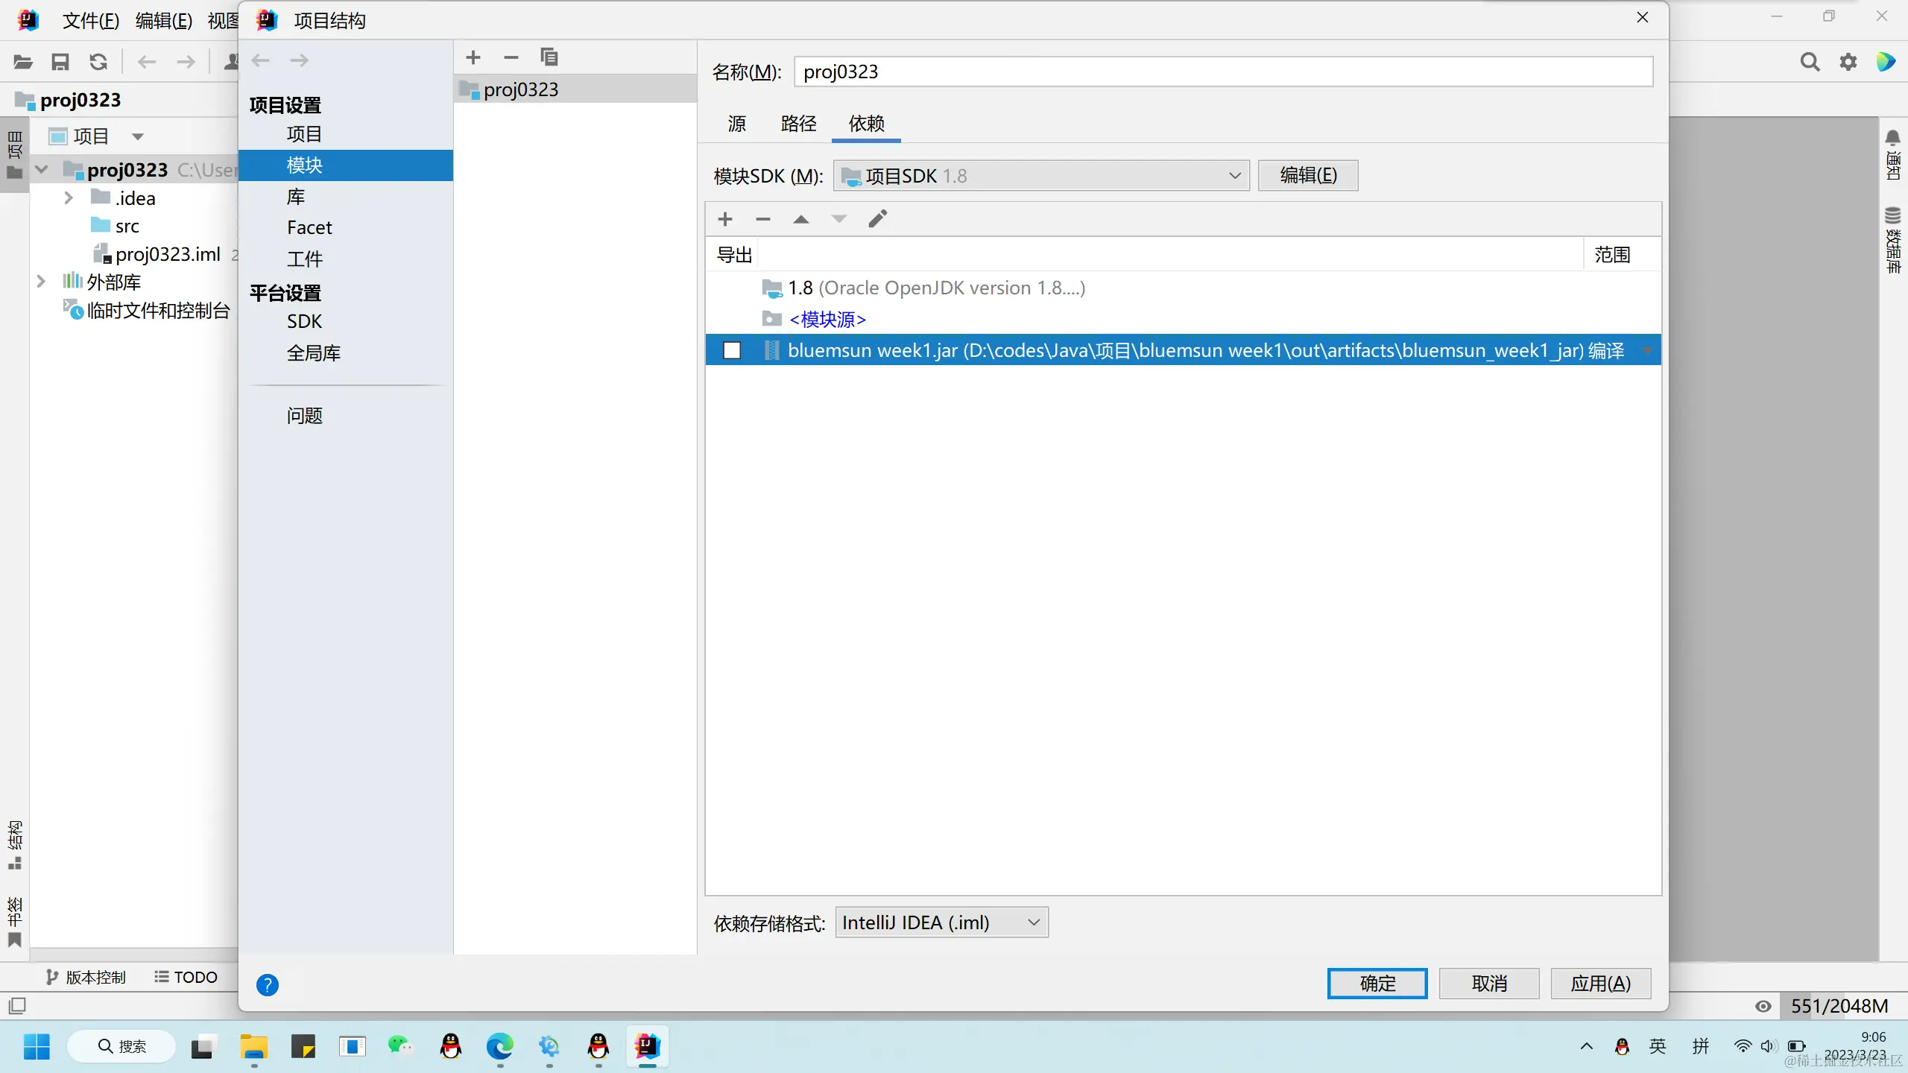Image resolution: width=1908 pixels, height=1073 pixels.
Task: Click the add dependency plus icon
Action: [725, 219]
